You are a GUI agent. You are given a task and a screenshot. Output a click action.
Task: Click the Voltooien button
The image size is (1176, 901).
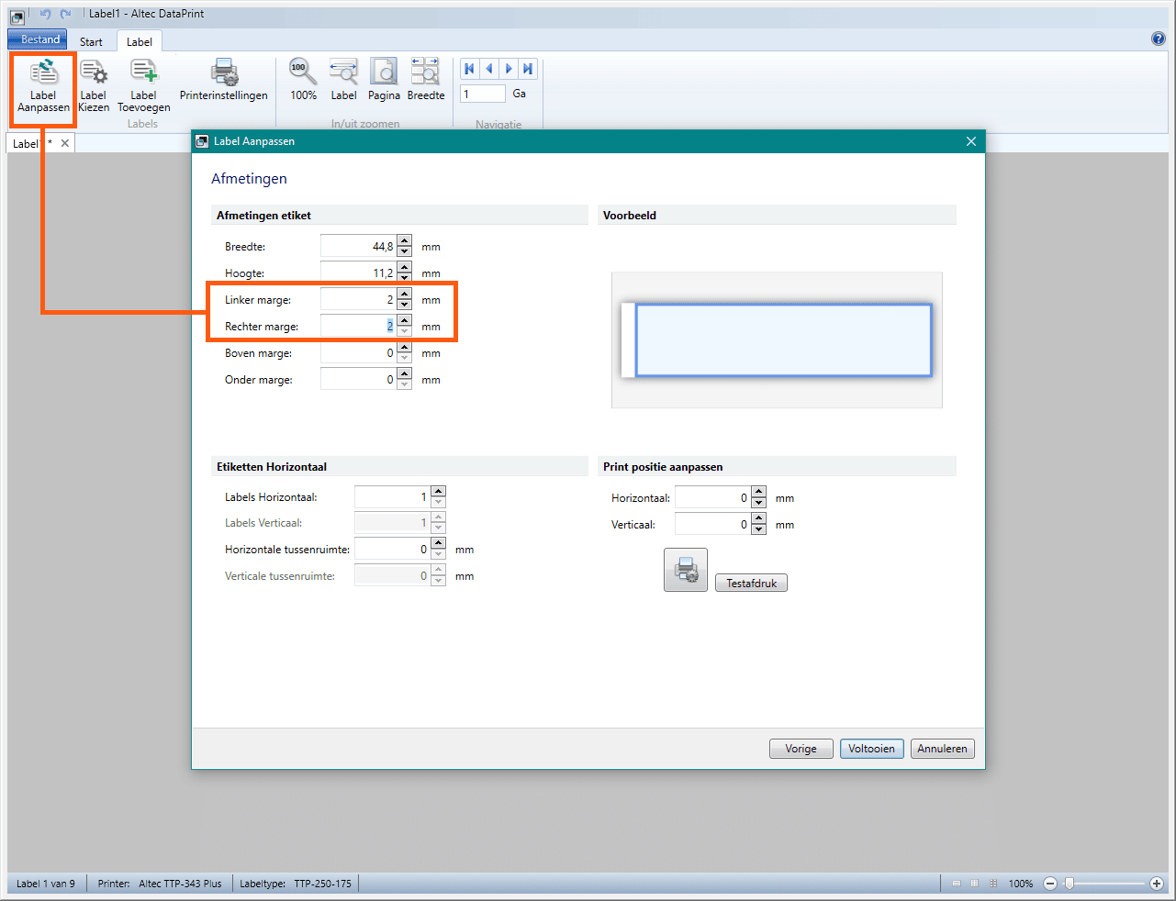pos(871,749)
